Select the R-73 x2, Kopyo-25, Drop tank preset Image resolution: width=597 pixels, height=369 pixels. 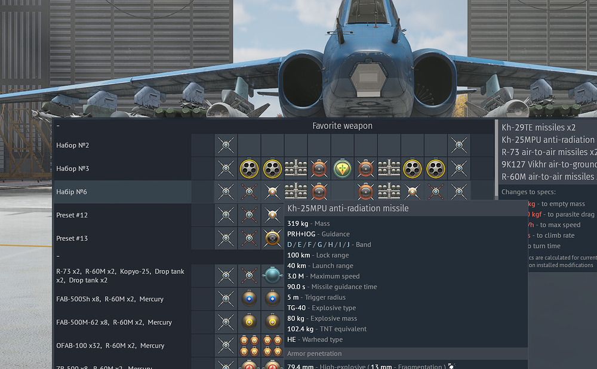pyautogui.click(x=122, y=275)
